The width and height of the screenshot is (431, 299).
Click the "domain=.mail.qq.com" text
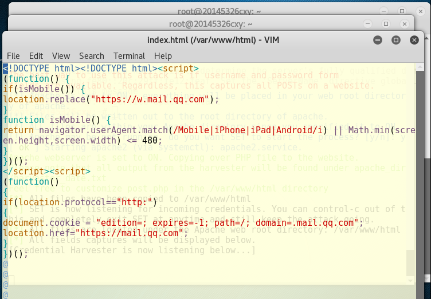pos(304,222)
